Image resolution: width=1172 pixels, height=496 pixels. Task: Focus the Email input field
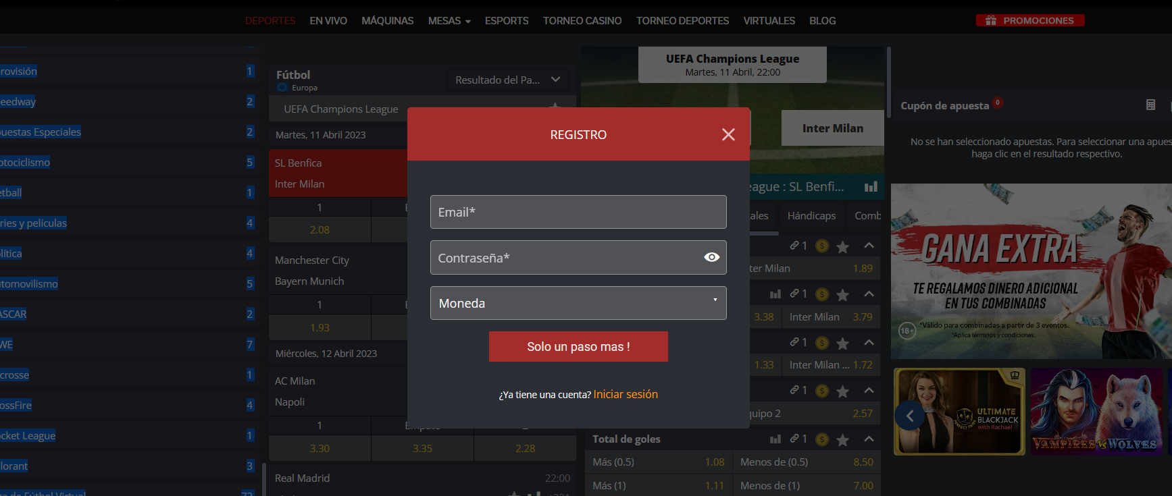578,212
